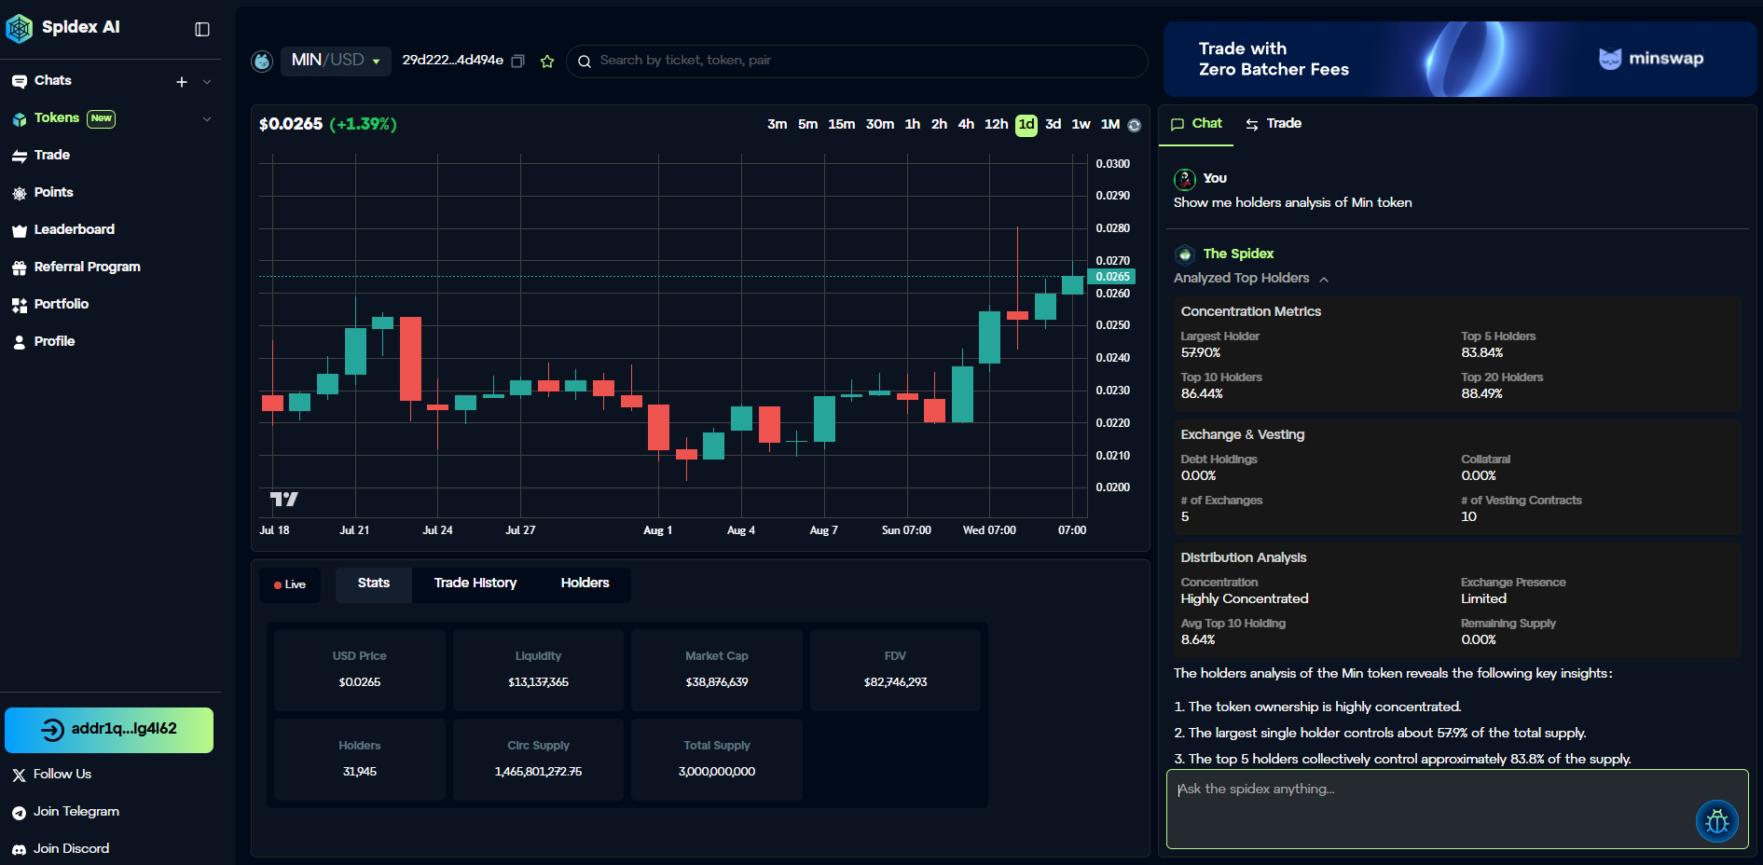1763x865 pixels.
Task: Open the Holders tab
Action: 585,584
